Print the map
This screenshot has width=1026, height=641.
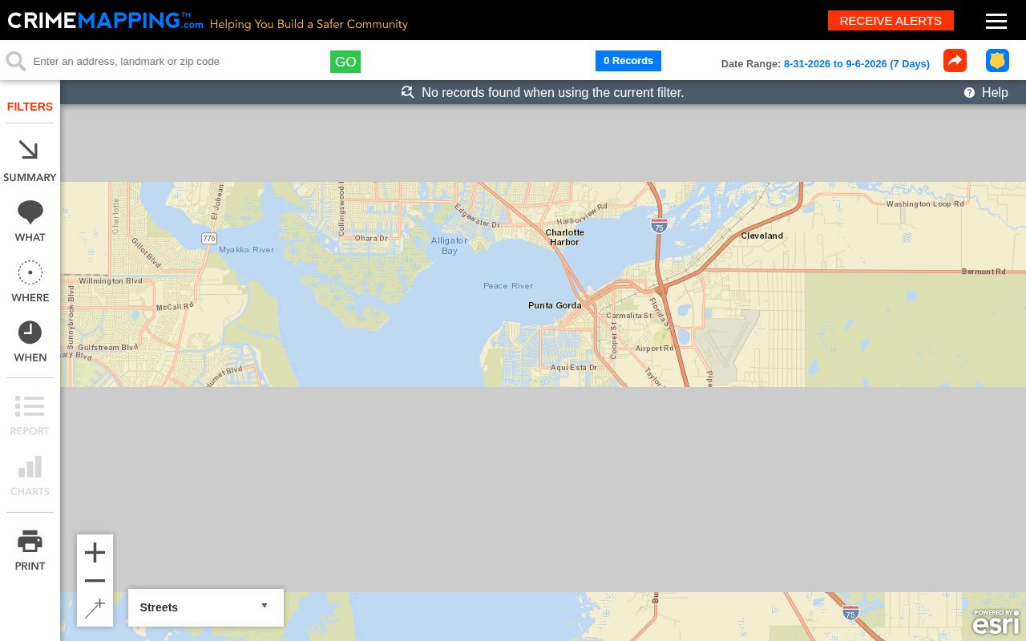click(30, 550)
